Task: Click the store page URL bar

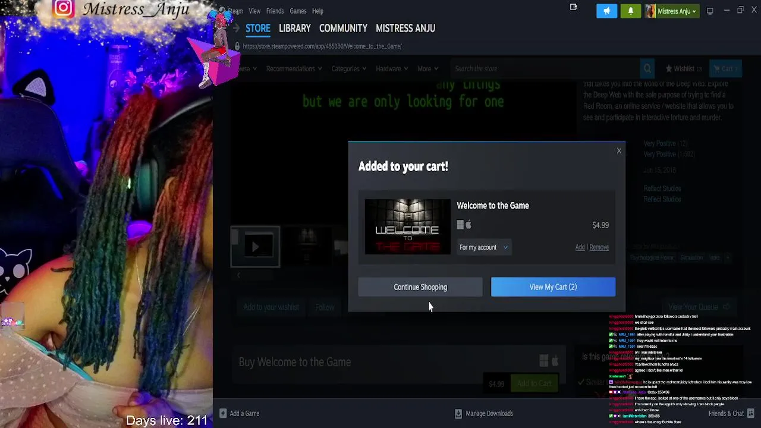Action: click(x=322, y=46)
